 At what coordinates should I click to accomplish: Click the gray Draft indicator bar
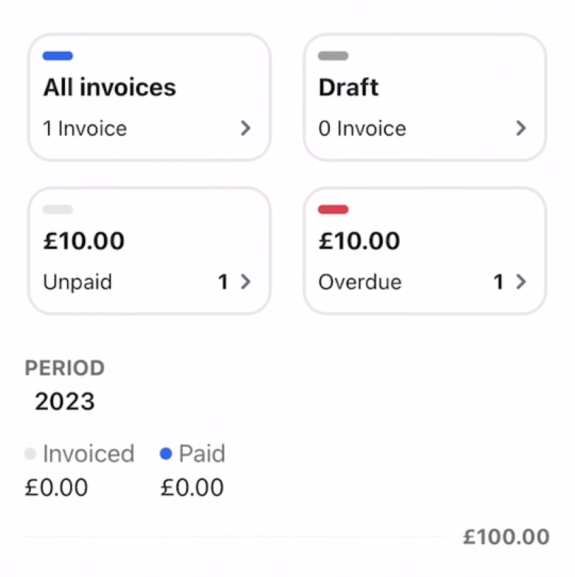[333, 56]
